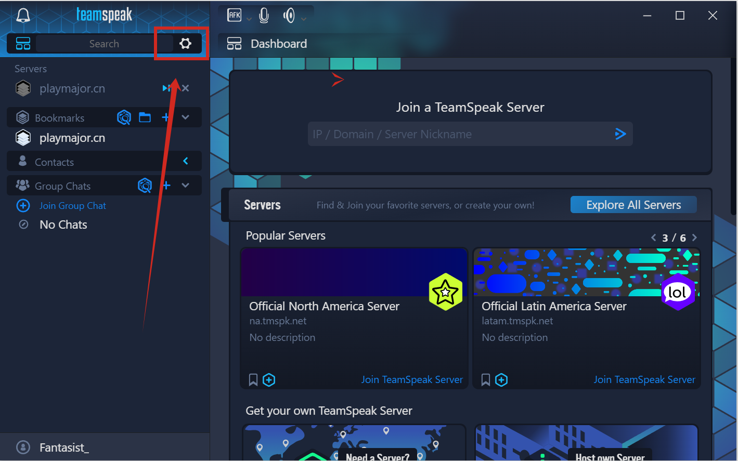Expand the Contacts section
The height and width of the screenshot is (461, 738).
coord(186,161)
